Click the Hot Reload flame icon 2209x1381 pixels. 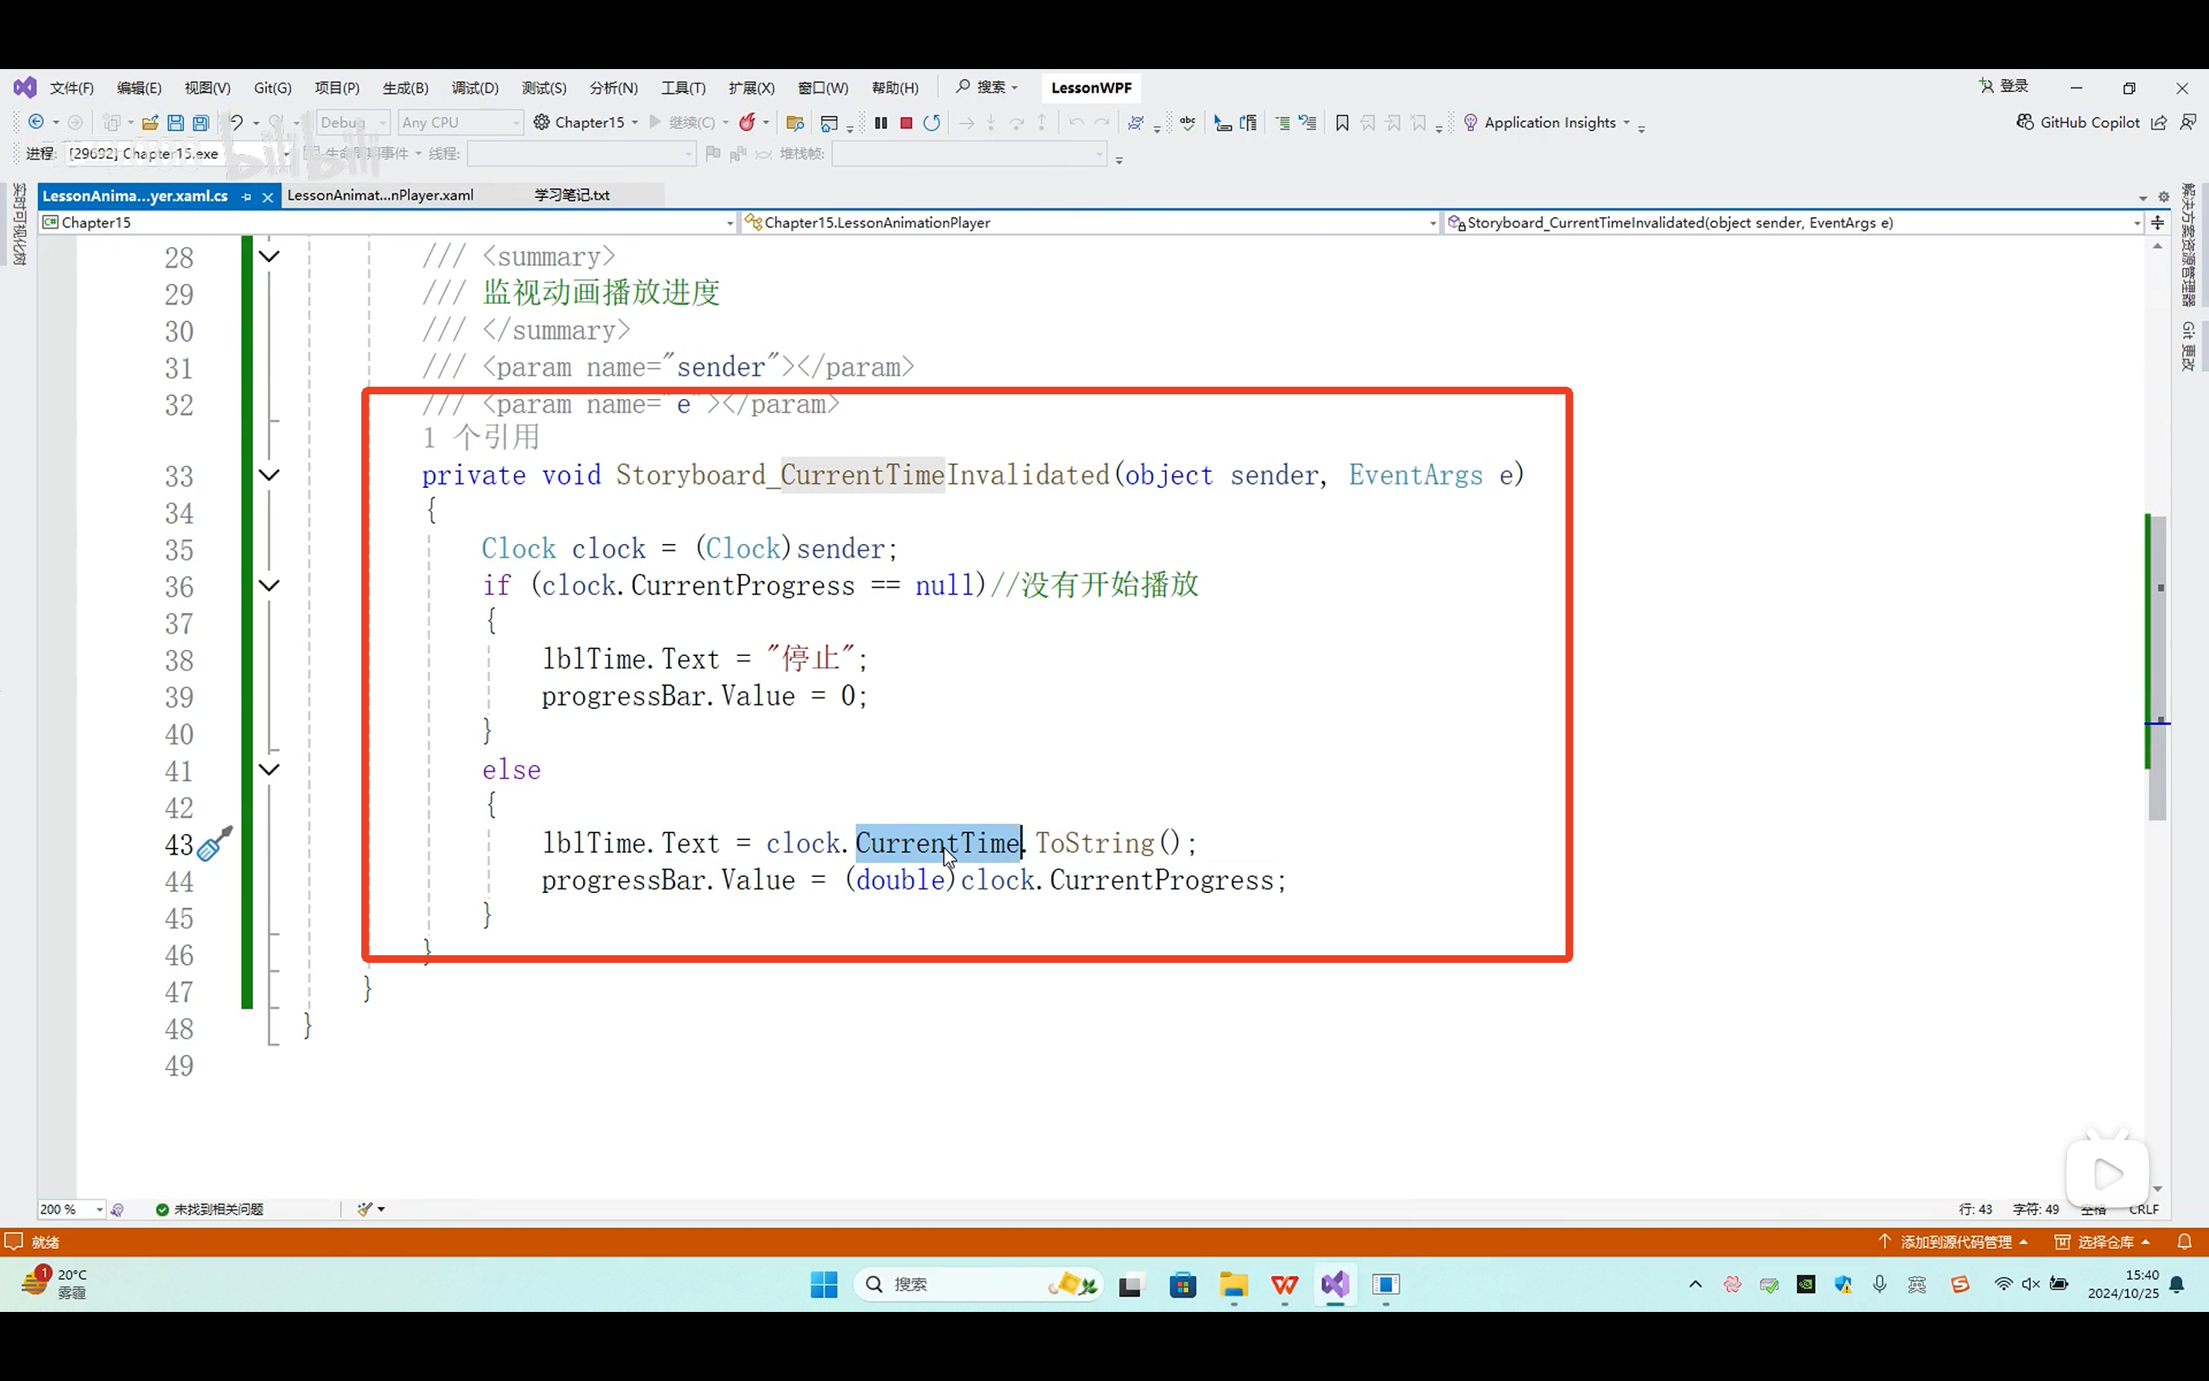[x=746, y=123]
